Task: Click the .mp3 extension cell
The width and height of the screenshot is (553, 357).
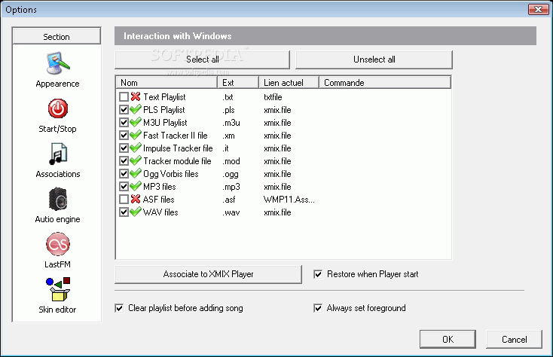Action: point(231,187)
